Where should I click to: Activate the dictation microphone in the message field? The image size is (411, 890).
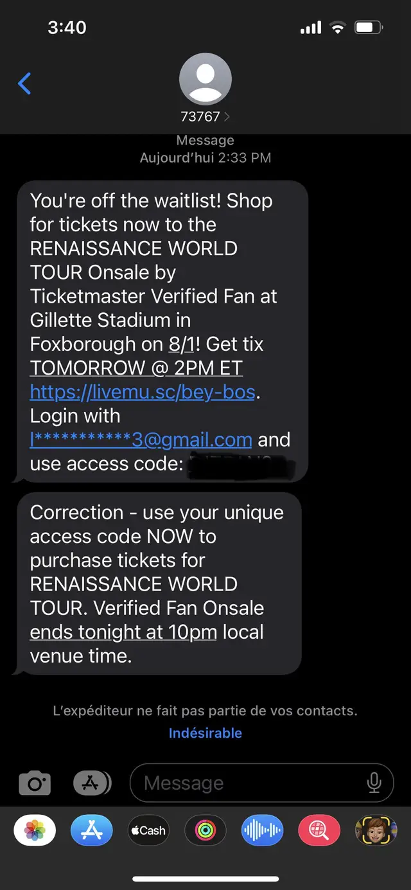point(374,783)
